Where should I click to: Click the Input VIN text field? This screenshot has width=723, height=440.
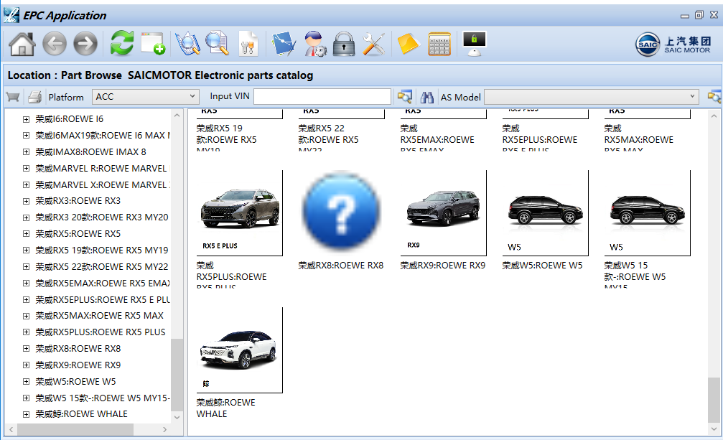322,97
